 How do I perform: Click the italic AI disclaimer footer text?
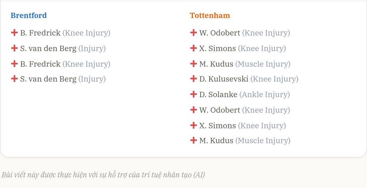103,175
